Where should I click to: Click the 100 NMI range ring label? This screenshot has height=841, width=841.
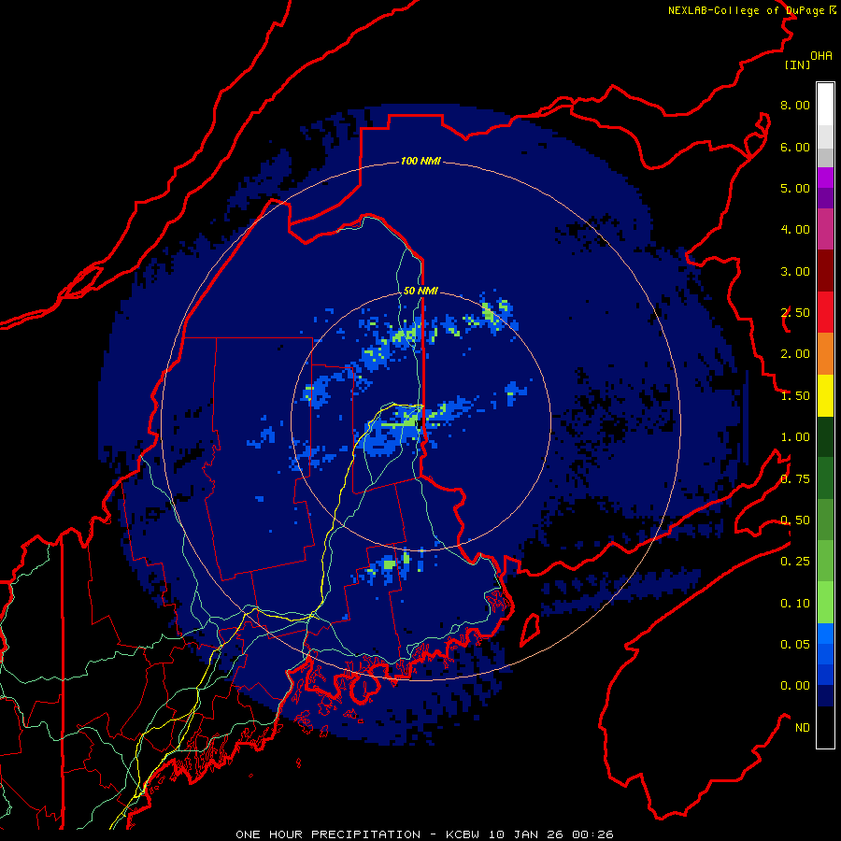click(420, 161)
